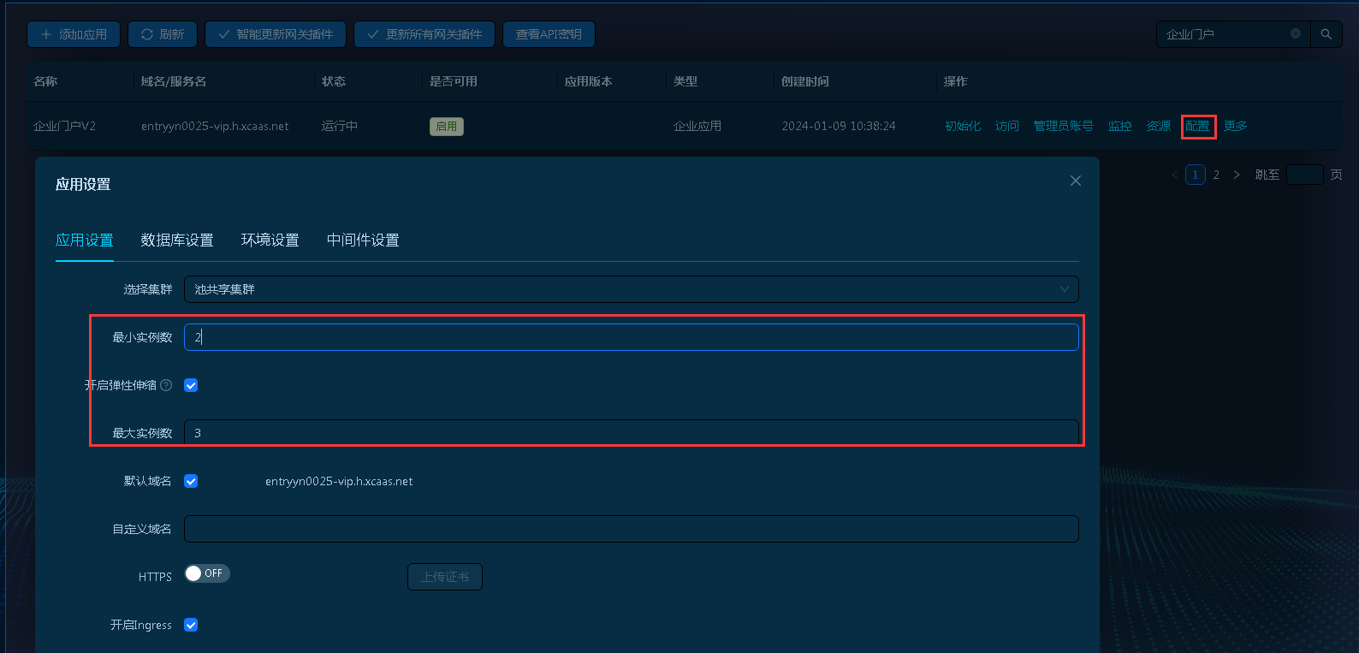Clear the search box with the x icon
The width and height of the screenshot is (1359, 653).
coord(1296,33)
